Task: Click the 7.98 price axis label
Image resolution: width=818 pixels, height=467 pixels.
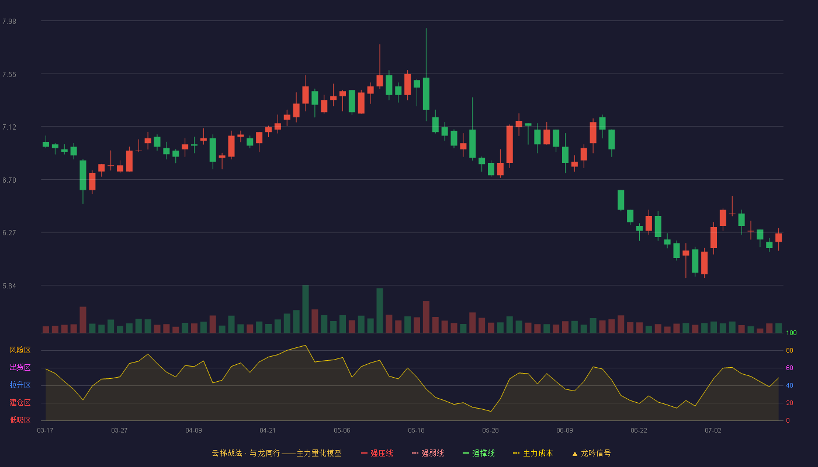Action: [9, 22]
